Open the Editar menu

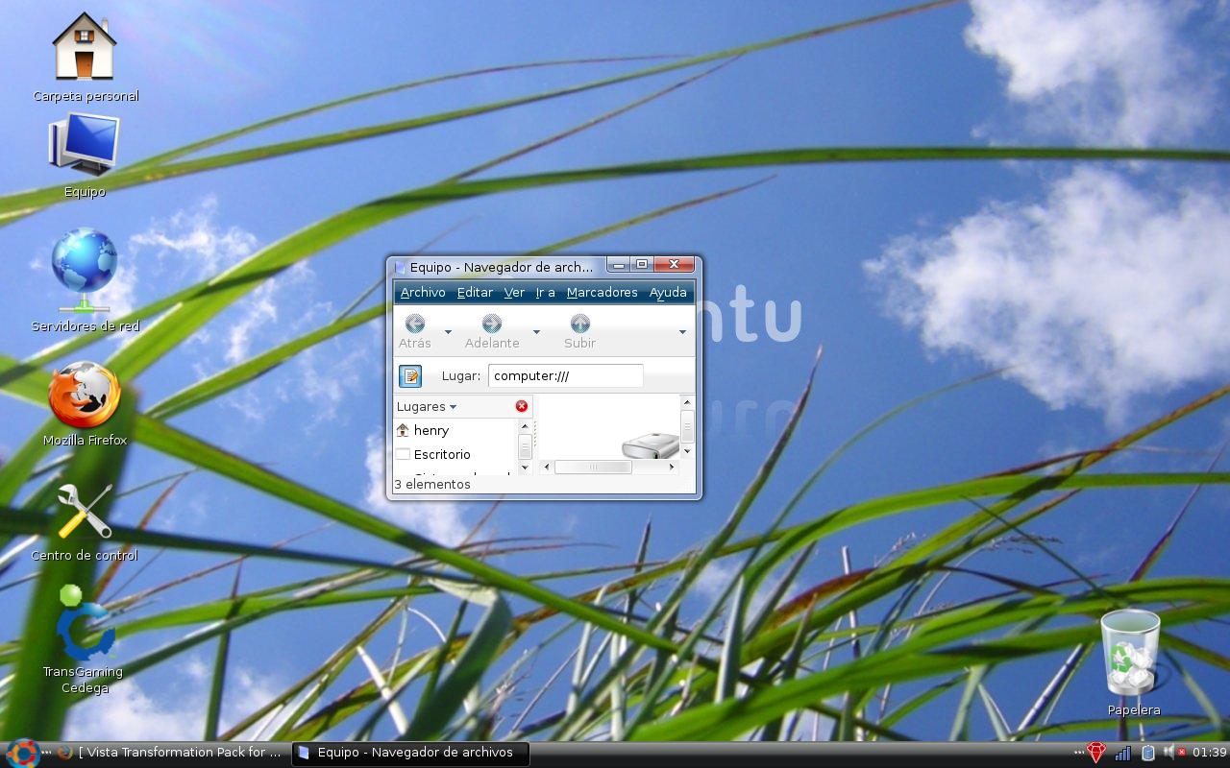point(475,292)
